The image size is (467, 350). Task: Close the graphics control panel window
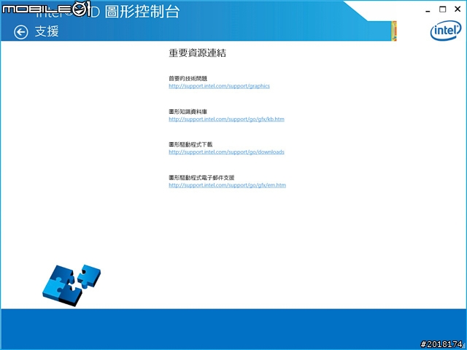(x=458, y=9)
